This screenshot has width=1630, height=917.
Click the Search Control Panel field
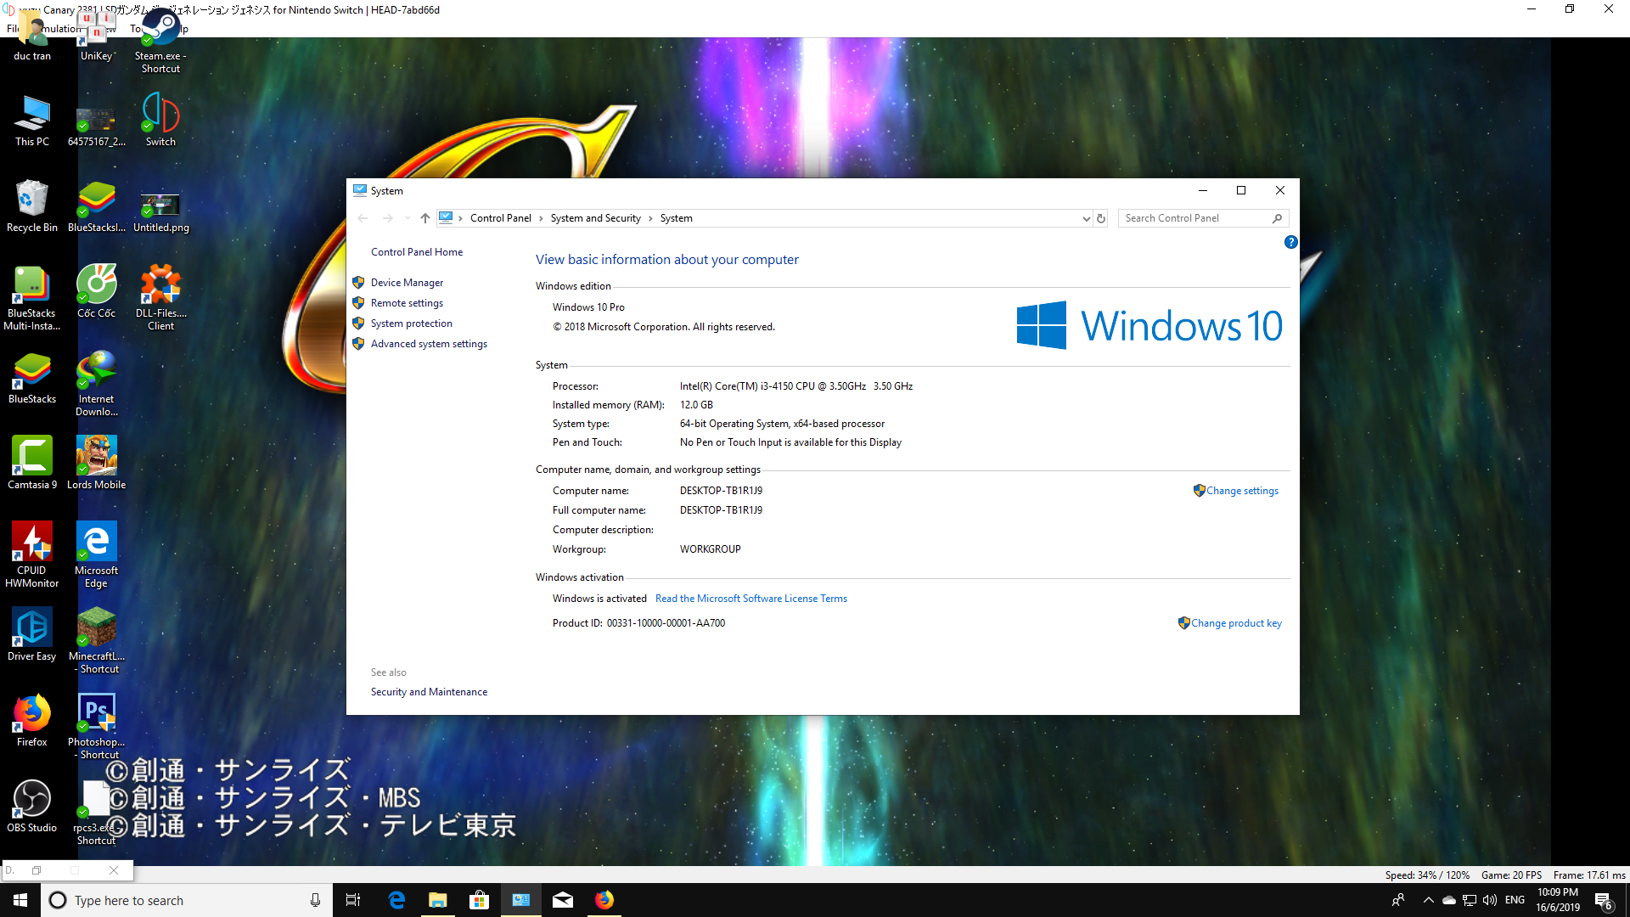[x=1203, y=218]
